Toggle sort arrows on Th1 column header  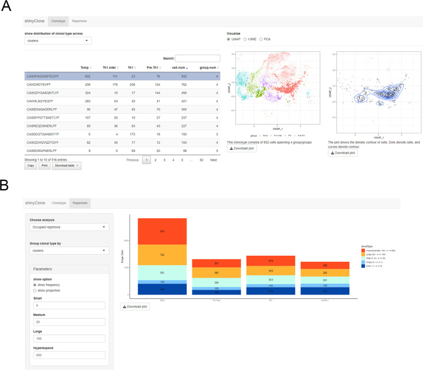click(135, 68)
